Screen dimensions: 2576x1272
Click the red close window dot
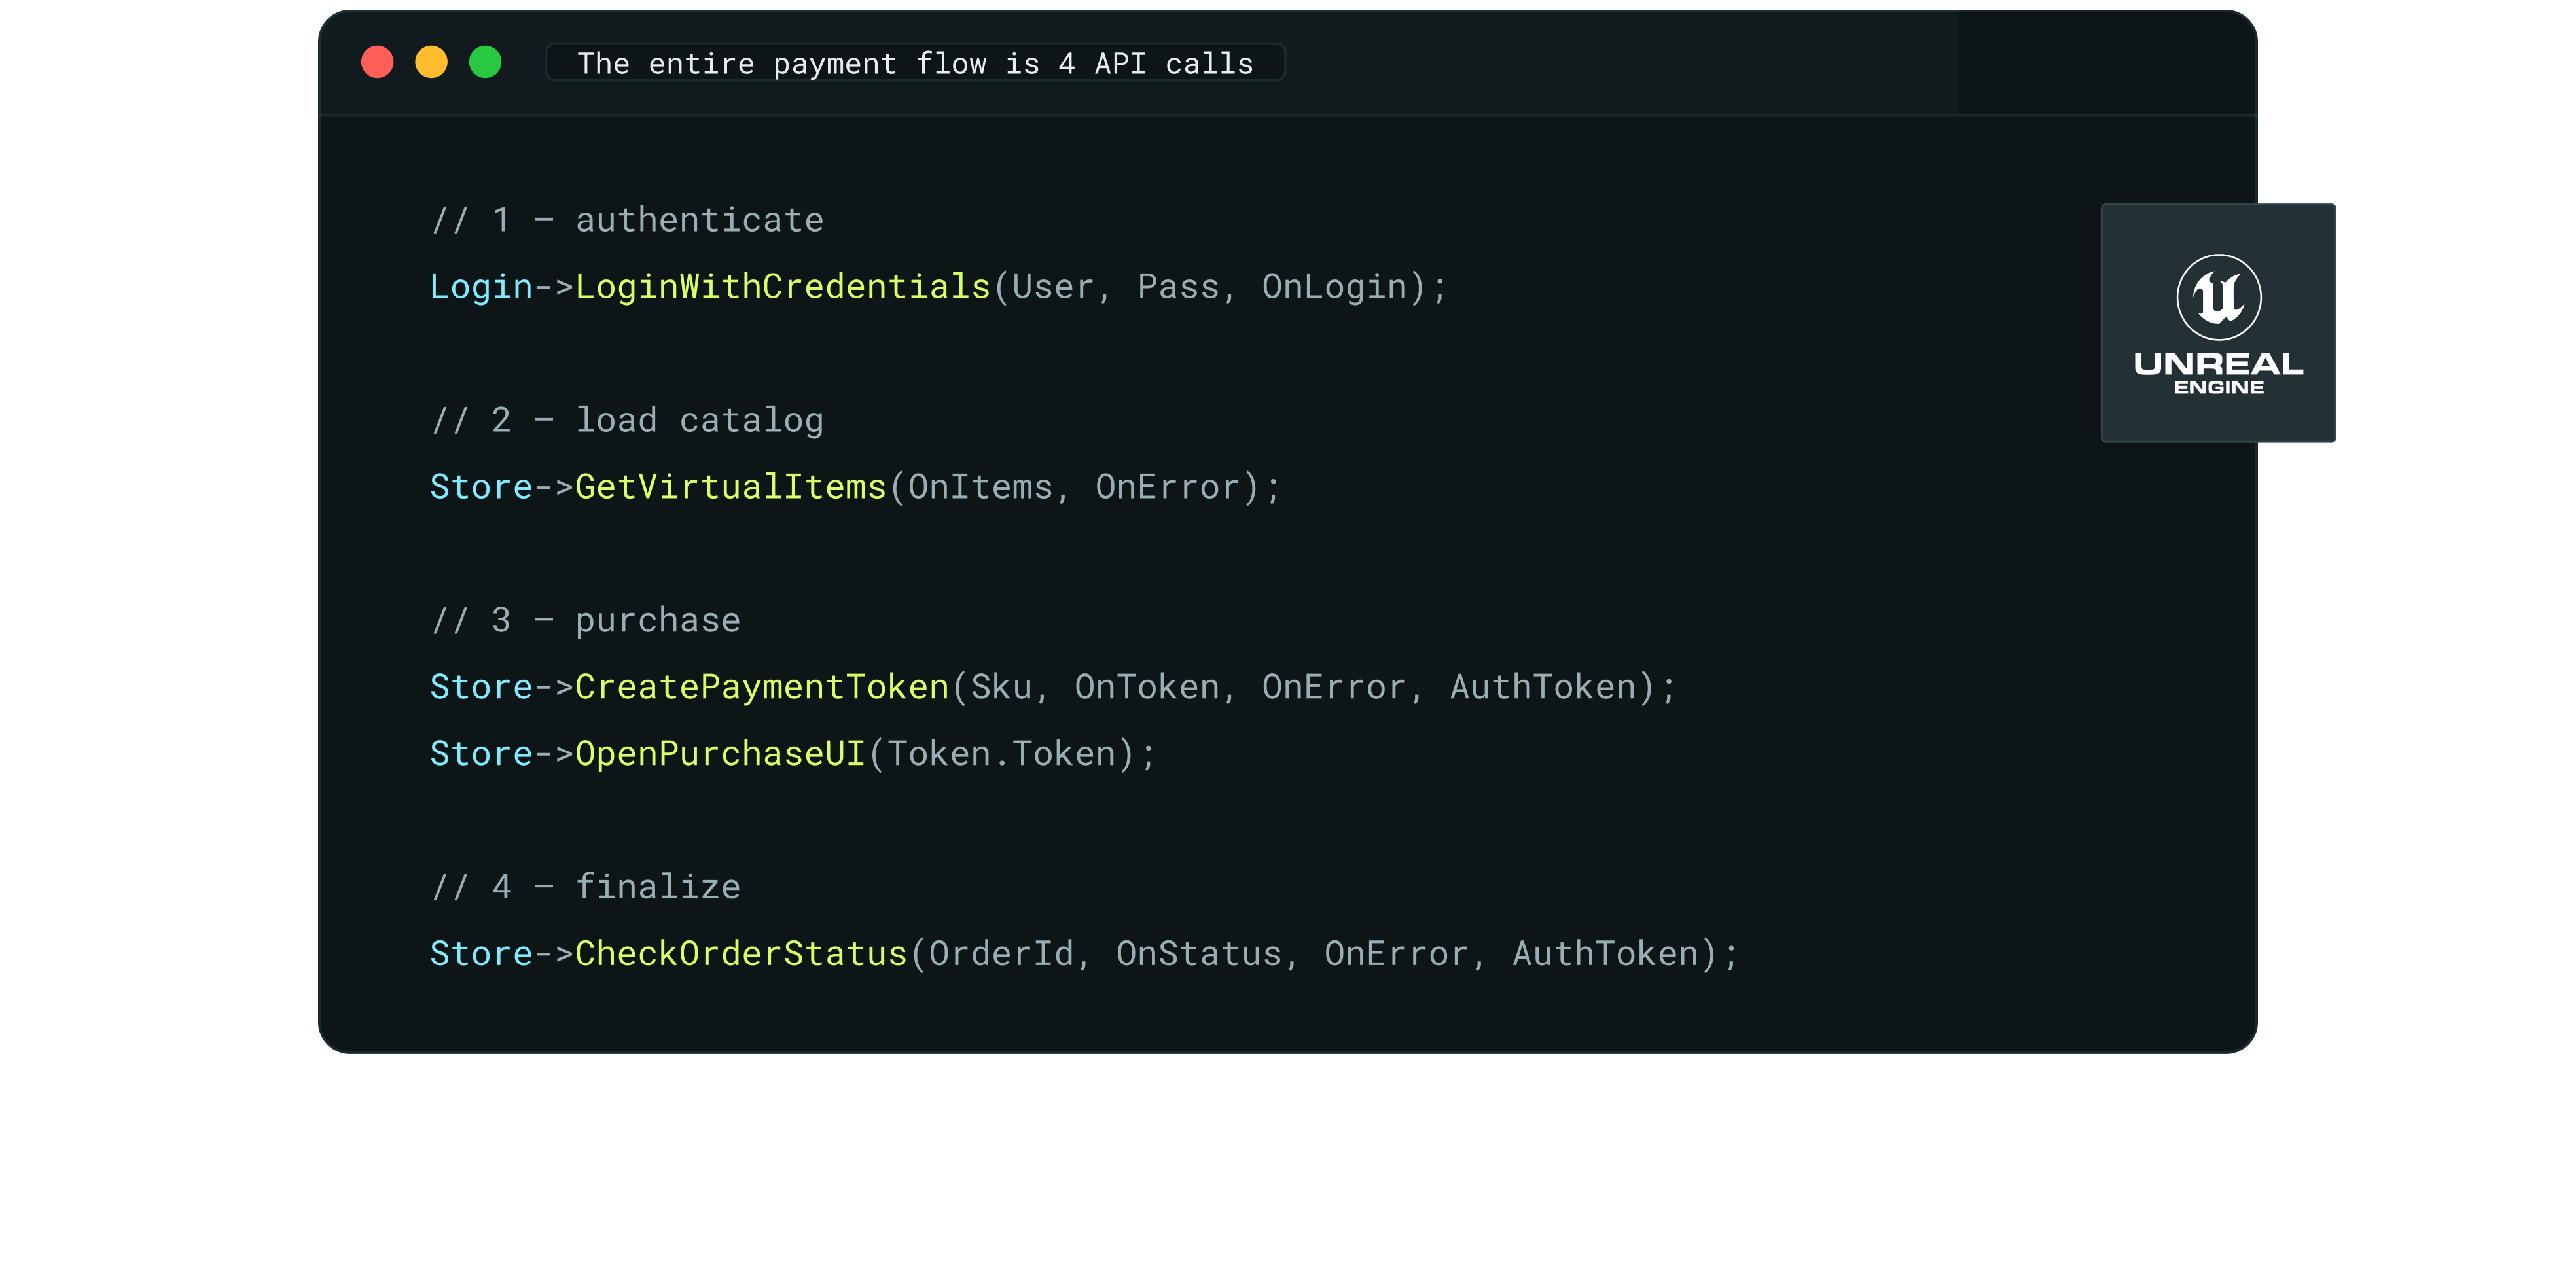[377, 62]
